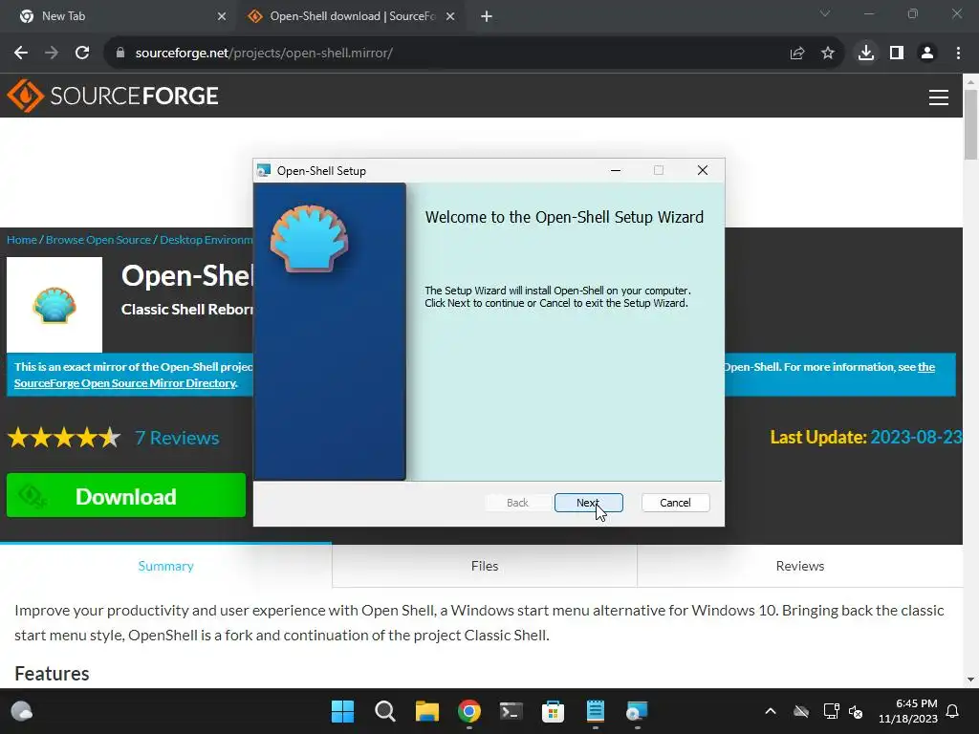This screenshot has height=734, width=979.
Task: Open Notepad from taskbar
Action: [x=595, y=711]
